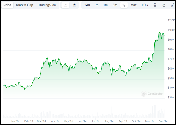Viewport: 176px width, 125px height.
Task: Click the CoinGecko logo watermark
Action: (152, 94)
